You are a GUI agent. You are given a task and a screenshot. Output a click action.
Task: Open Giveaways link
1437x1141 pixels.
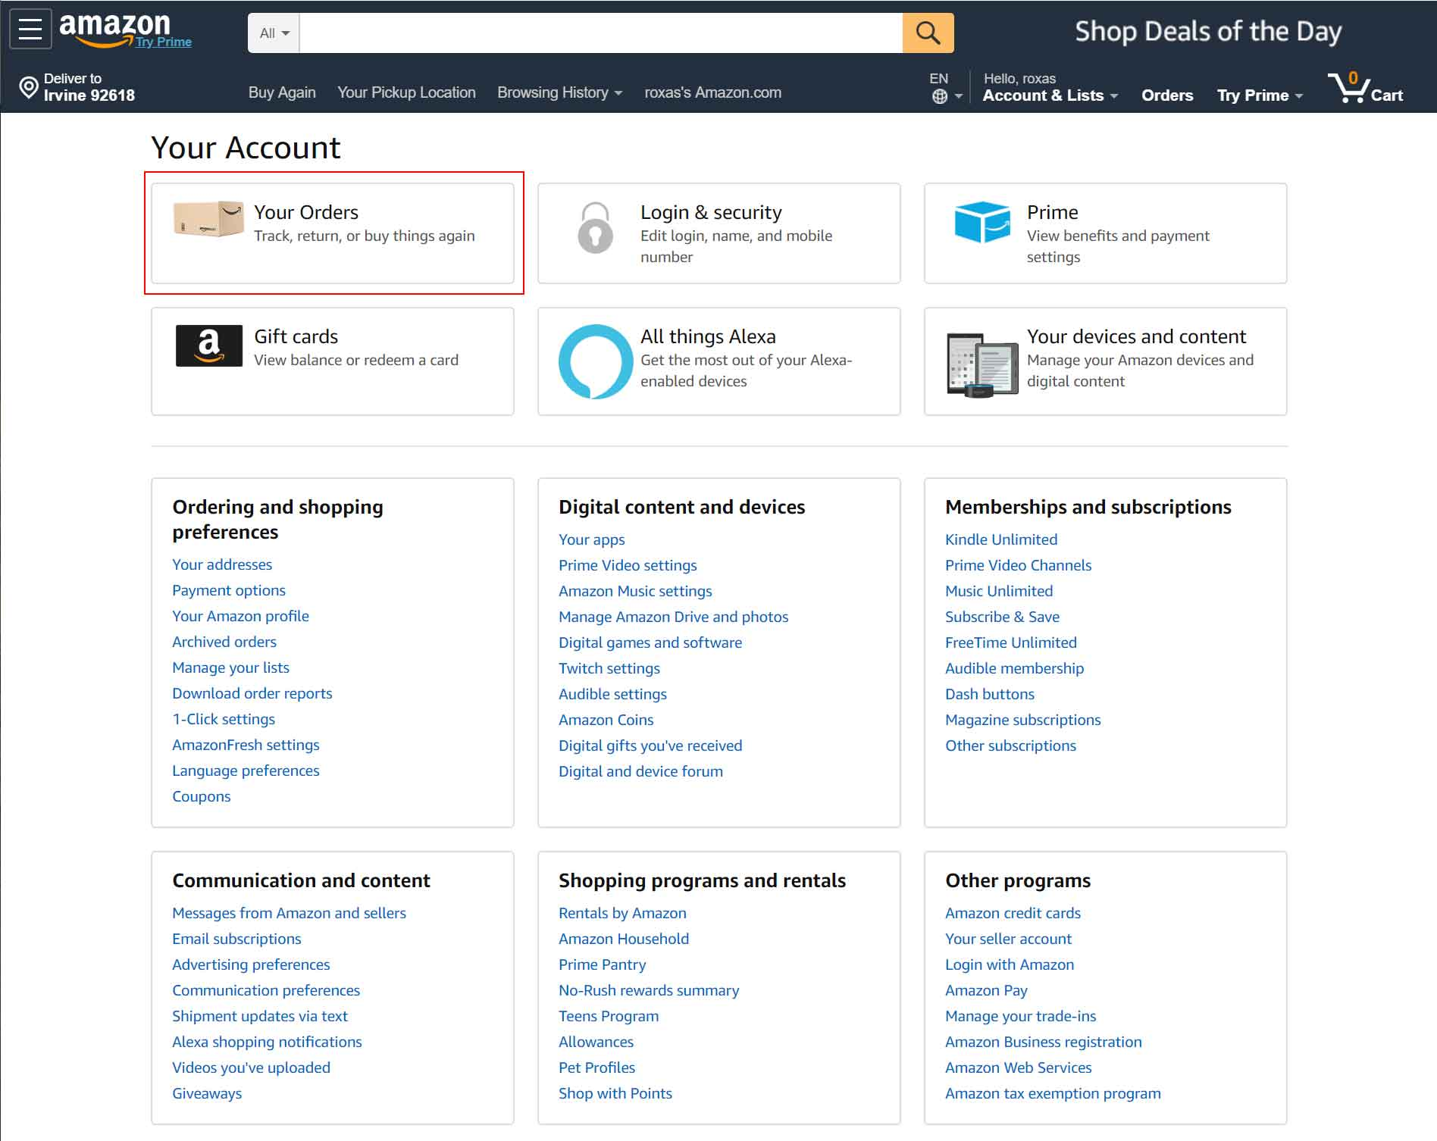pos(207,1093)
